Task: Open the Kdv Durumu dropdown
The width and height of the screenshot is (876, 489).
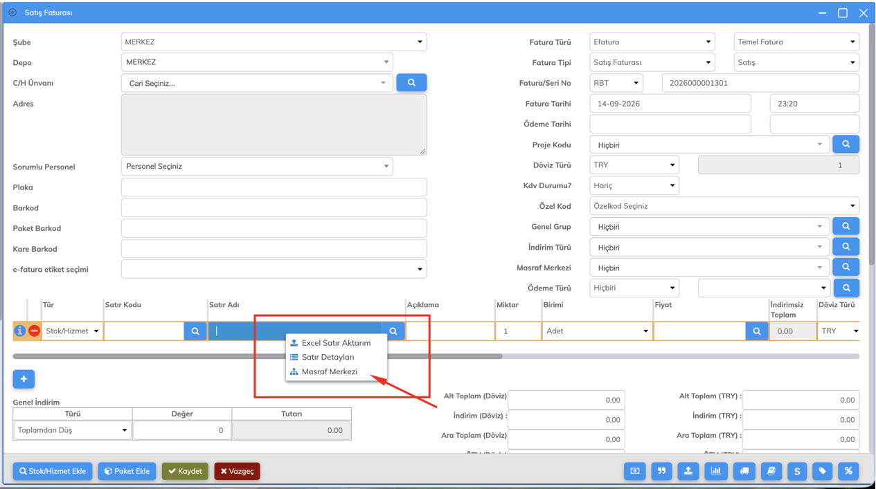Action: pos(634,185)
